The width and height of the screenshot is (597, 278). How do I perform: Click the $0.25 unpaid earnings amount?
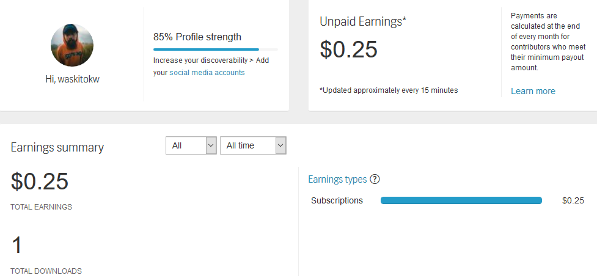[348, 49]
